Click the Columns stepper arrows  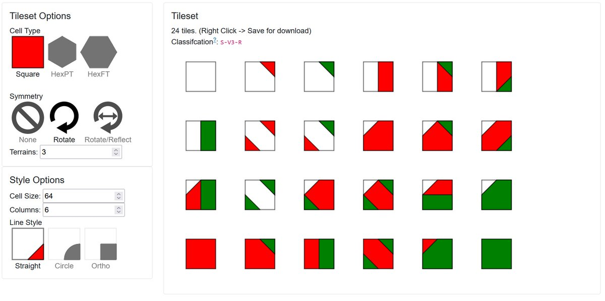click(x=118, y=210)
